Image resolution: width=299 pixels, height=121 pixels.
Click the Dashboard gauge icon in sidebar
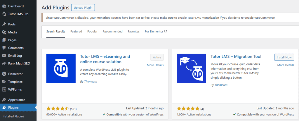click(x=4, y=6)
